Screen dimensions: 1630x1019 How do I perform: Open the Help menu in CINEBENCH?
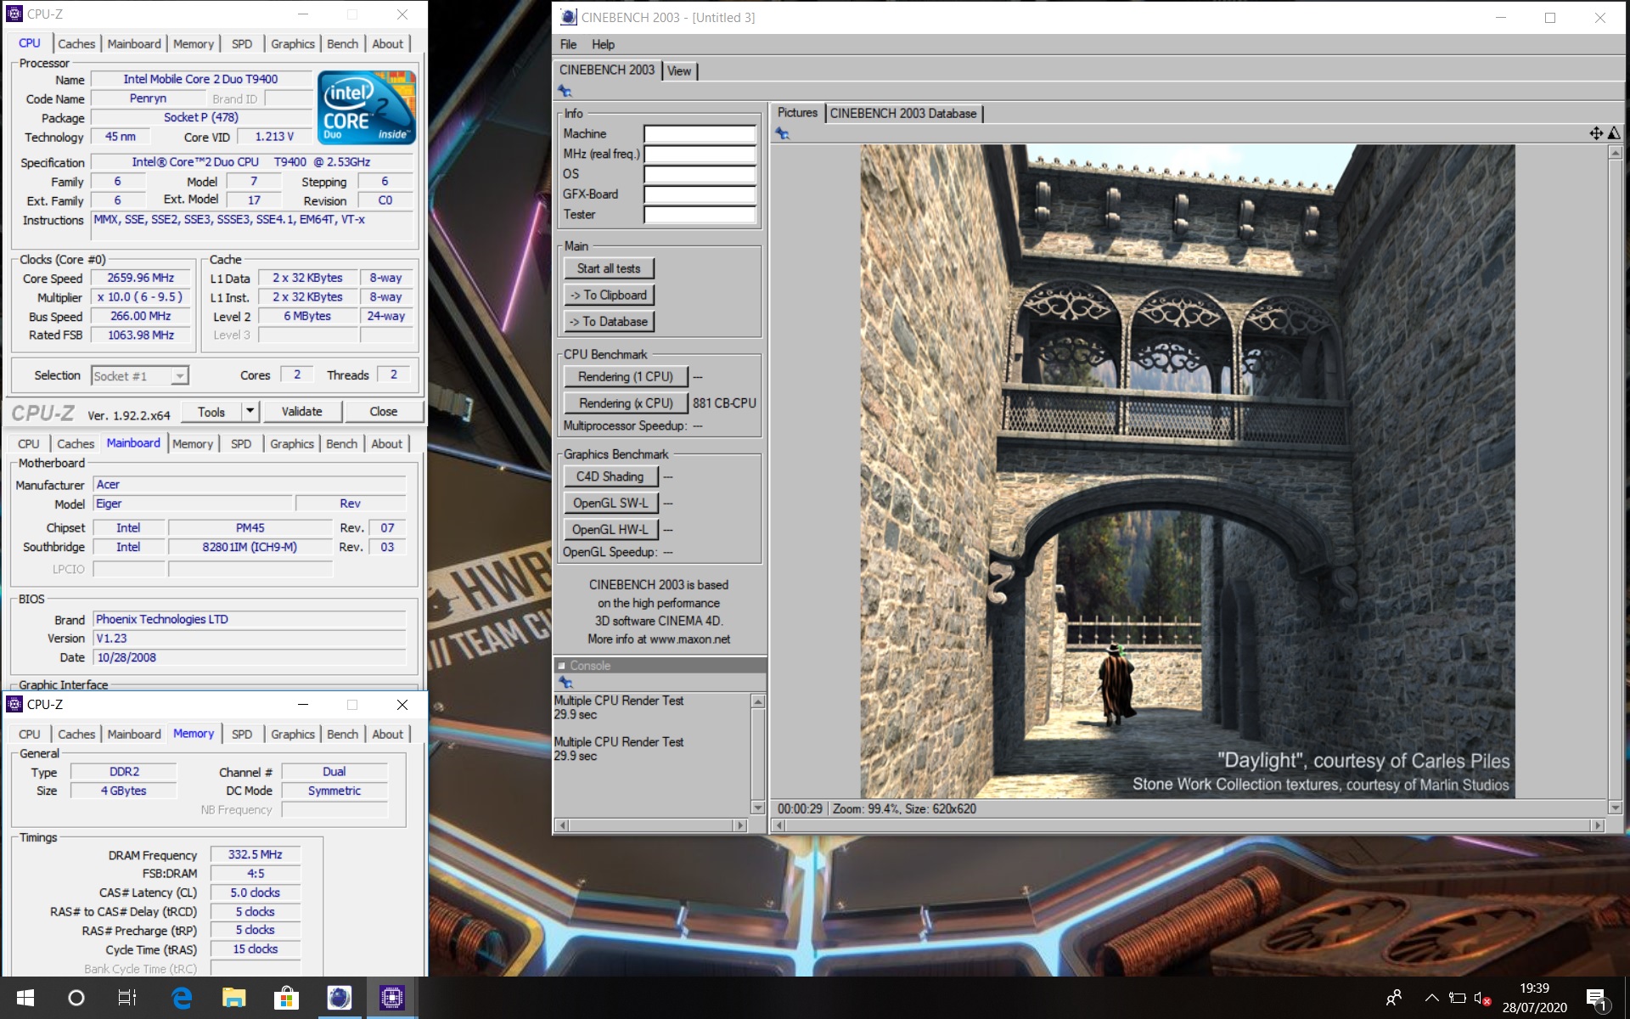(x=604, y=44)
